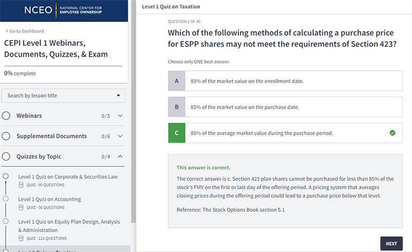Click the QUESTION 1 OF 80 label

tap(184, 21)
